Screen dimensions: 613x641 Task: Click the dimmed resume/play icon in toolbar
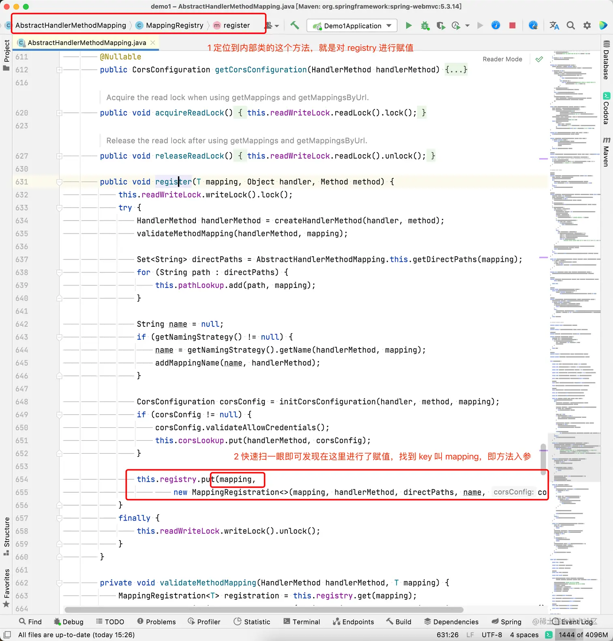480,26
